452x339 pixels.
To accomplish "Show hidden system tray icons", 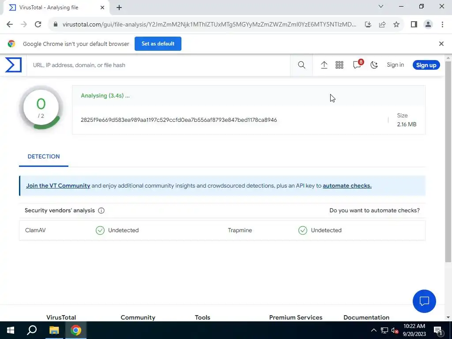I will (373, 330).
